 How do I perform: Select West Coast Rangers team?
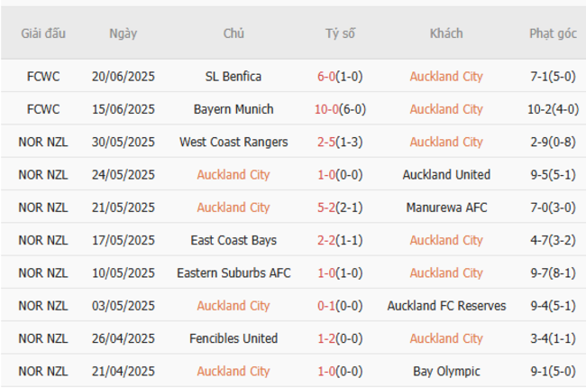point(233,142)
